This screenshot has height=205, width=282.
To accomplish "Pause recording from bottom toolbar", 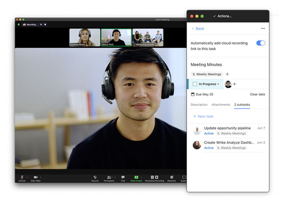I will point(152,177).
